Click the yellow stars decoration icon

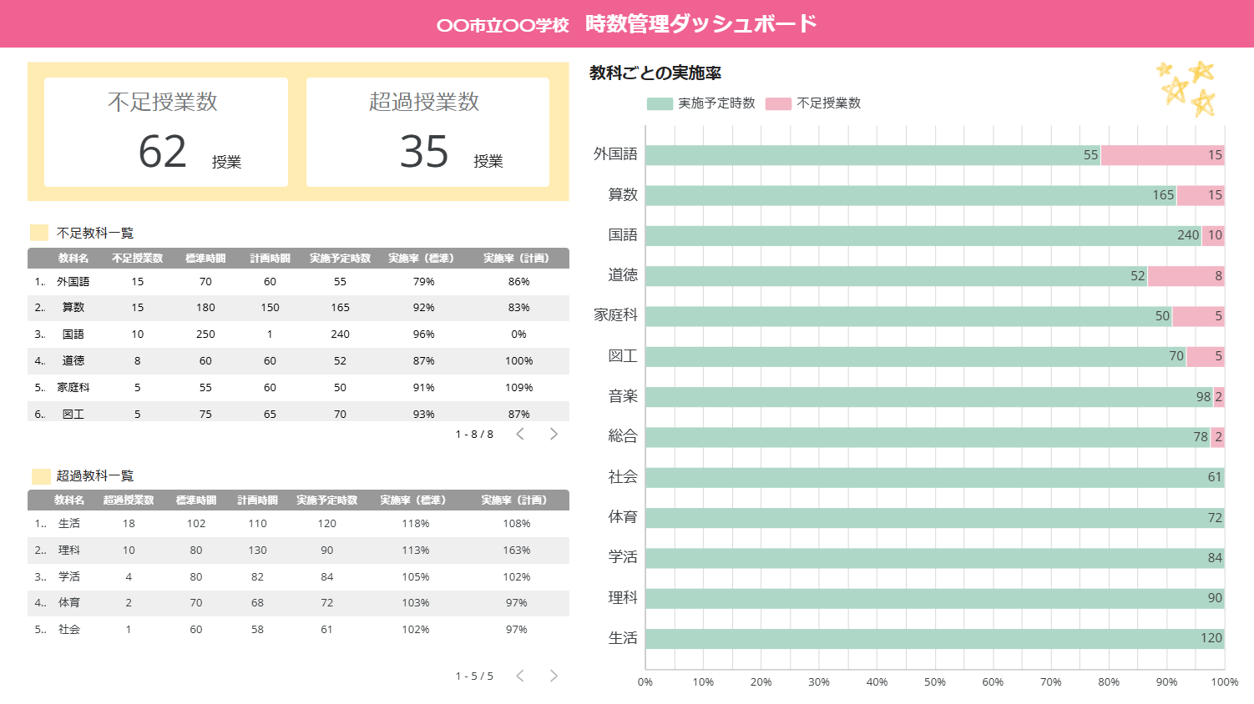pos(1186,88)
